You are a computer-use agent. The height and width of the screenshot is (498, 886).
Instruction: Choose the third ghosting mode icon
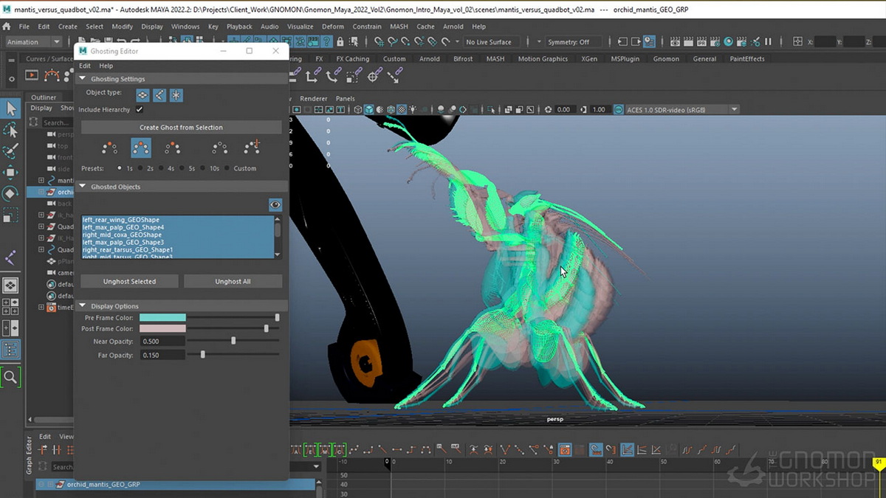[173, 148]
